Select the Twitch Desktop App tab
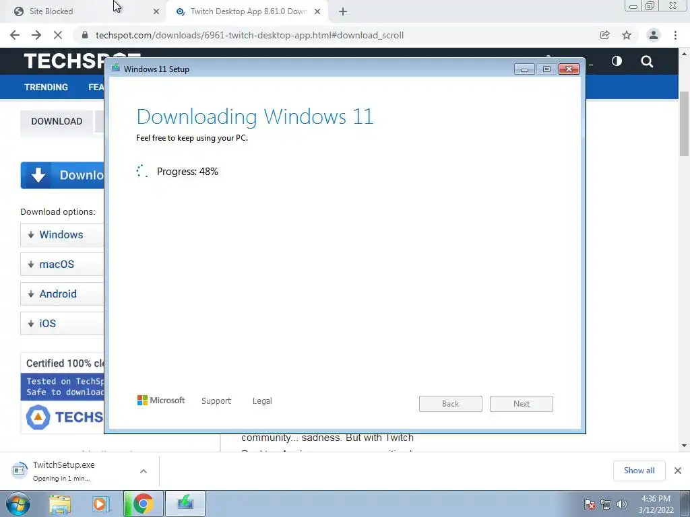 pos(248,11)
